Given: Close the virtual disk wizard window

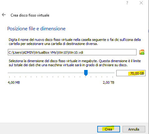Looking at the screenshot, I should point(141,3).
